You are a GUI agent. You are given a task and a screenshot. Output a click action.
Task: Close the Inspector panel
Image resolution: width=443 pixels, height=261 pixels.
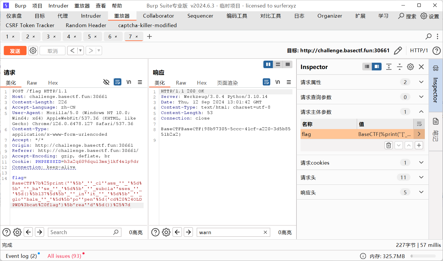pyautogui.click(x=421, y=67)
